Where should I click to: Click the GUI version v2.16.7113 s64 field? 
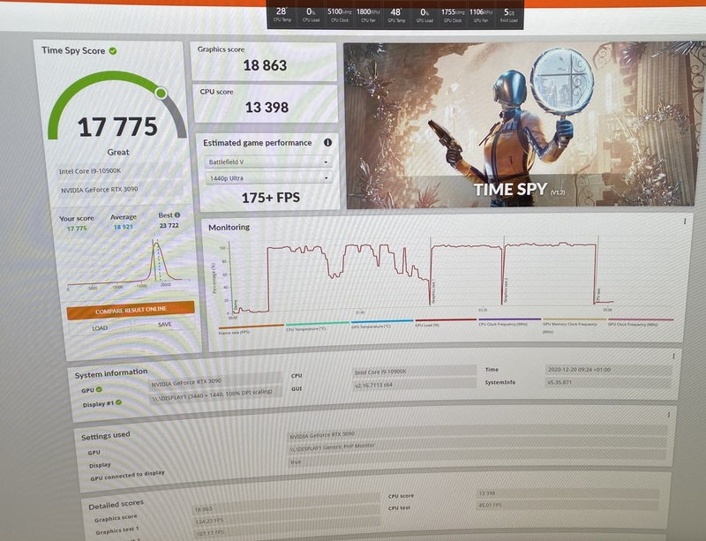click(x=414, y=384)
